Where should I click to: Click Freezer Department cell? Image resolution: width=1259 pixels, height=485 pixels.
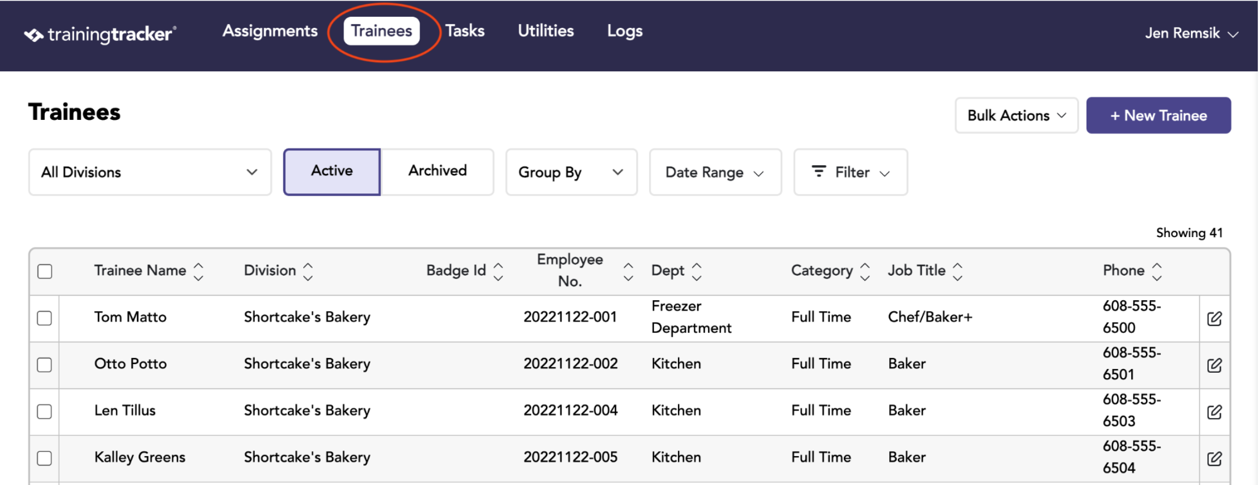pos(691,317)
